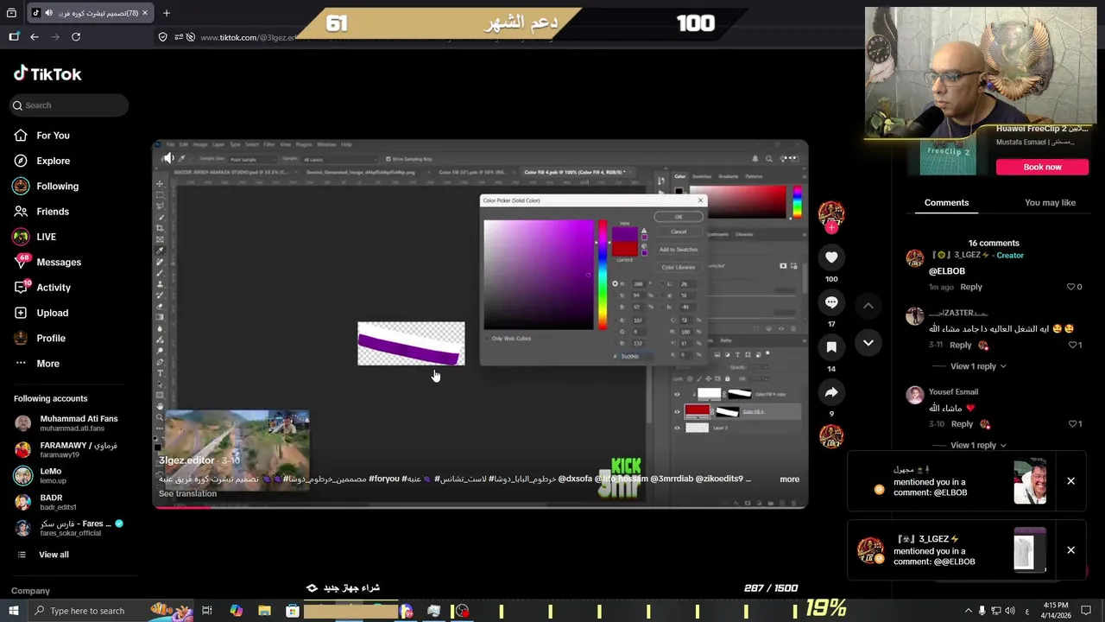Viewport: 1105px width, 622px height.
Task: Like the @ELBOB comment
Action: click(1070, 287)
